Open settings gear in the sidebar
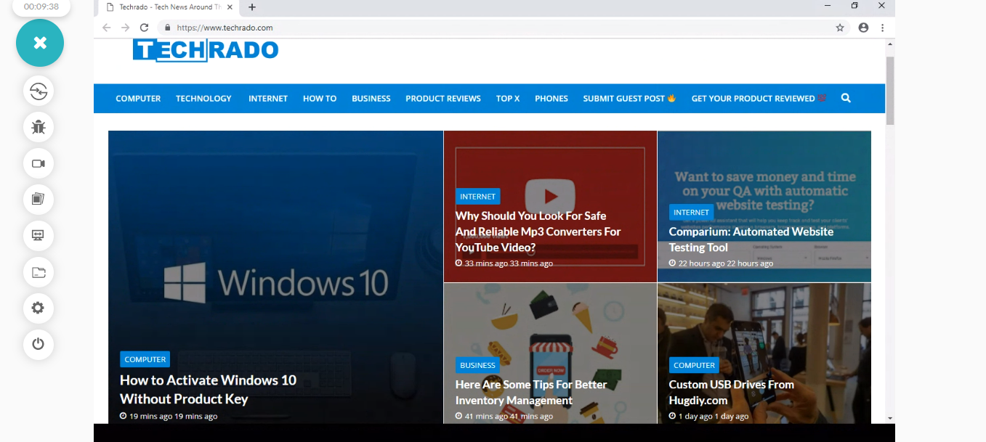The image size is (986, 442). tap(39, 308)
